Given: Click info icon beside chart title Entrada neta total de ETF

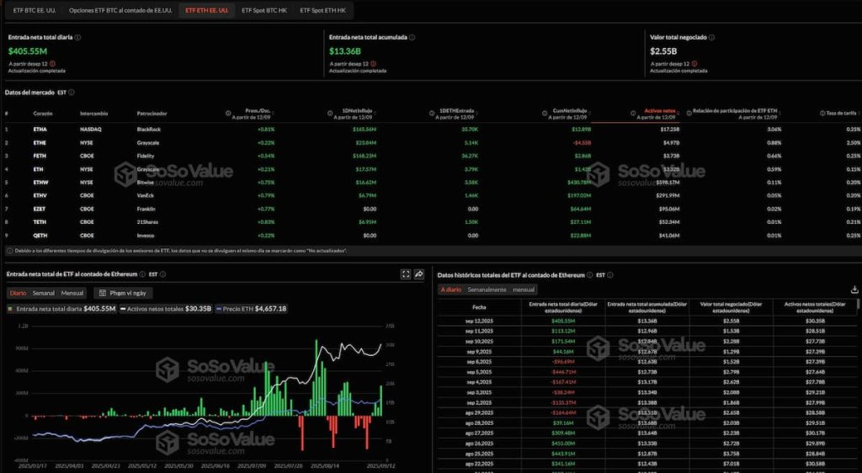Looking at the screenshot, I should point(142,274).
